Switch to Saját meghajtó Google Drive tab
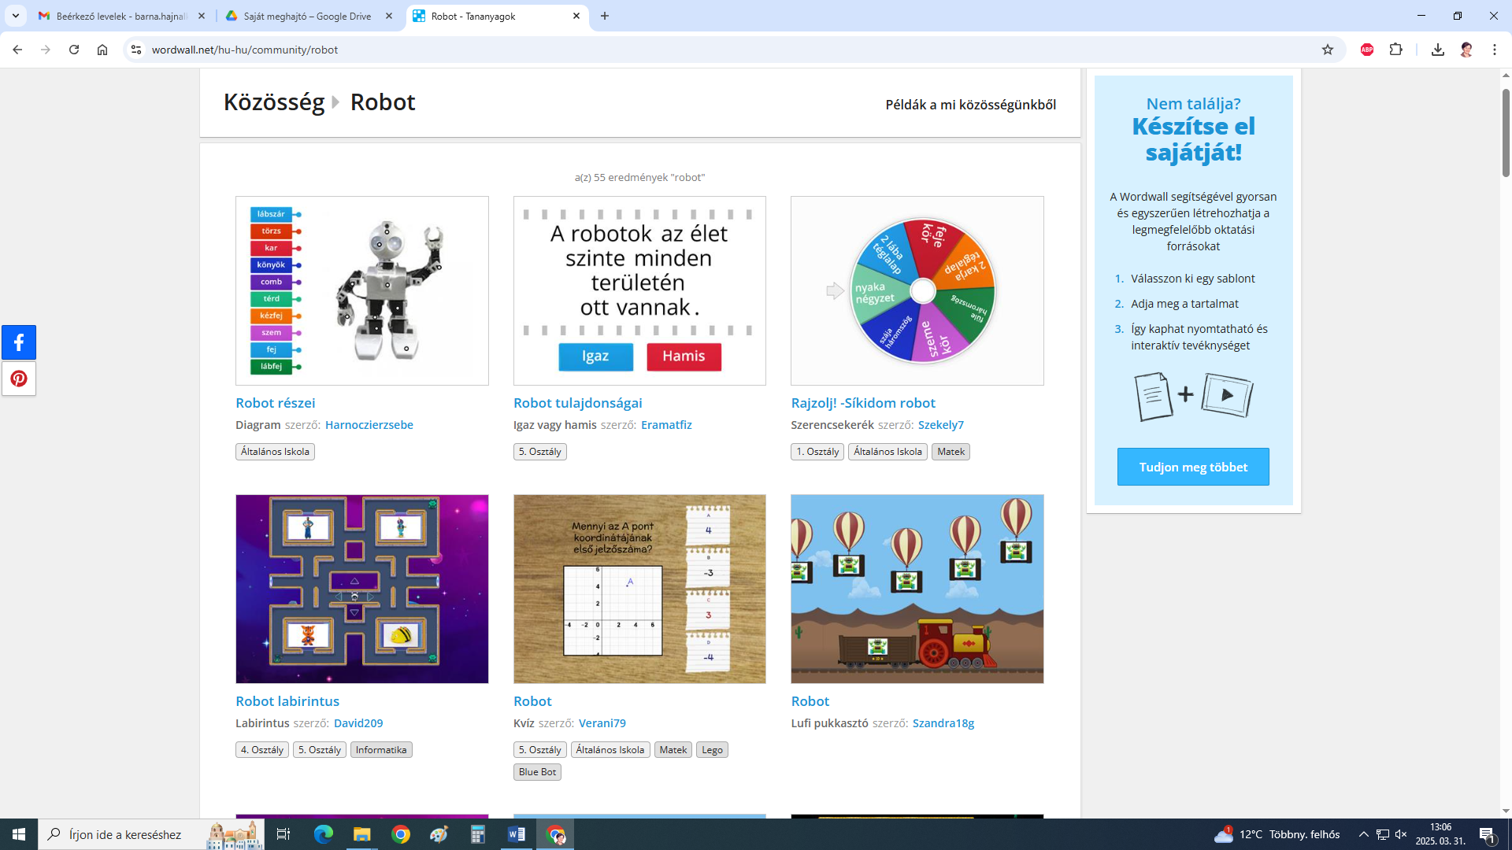This screenshot has height=850, width=1512. coord(309,16)
